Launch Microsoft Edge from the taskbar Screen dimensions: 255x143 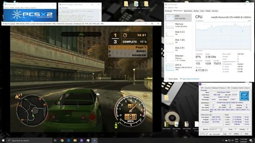(69, 140)
